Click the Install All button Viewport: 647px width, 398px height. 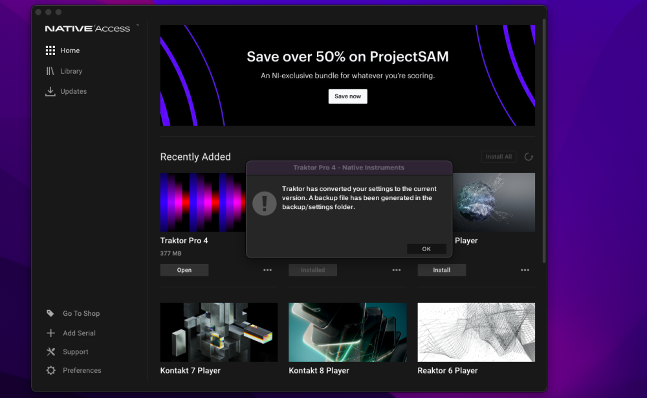click(499, 157)
